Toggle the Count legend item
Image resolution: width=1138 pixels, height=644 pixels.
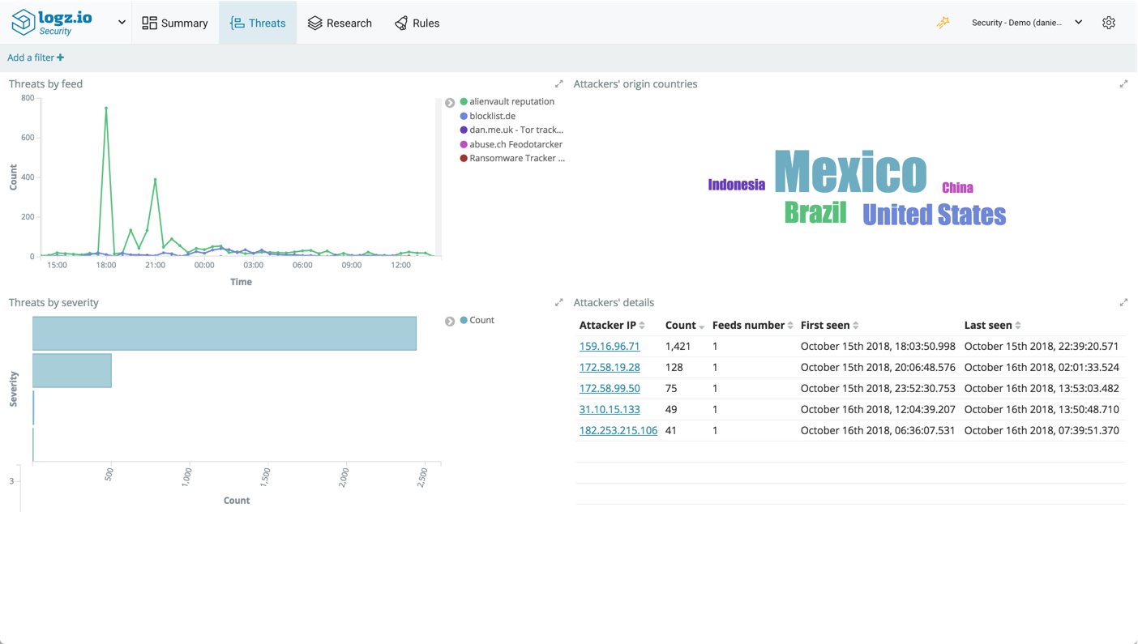[477, 320]
